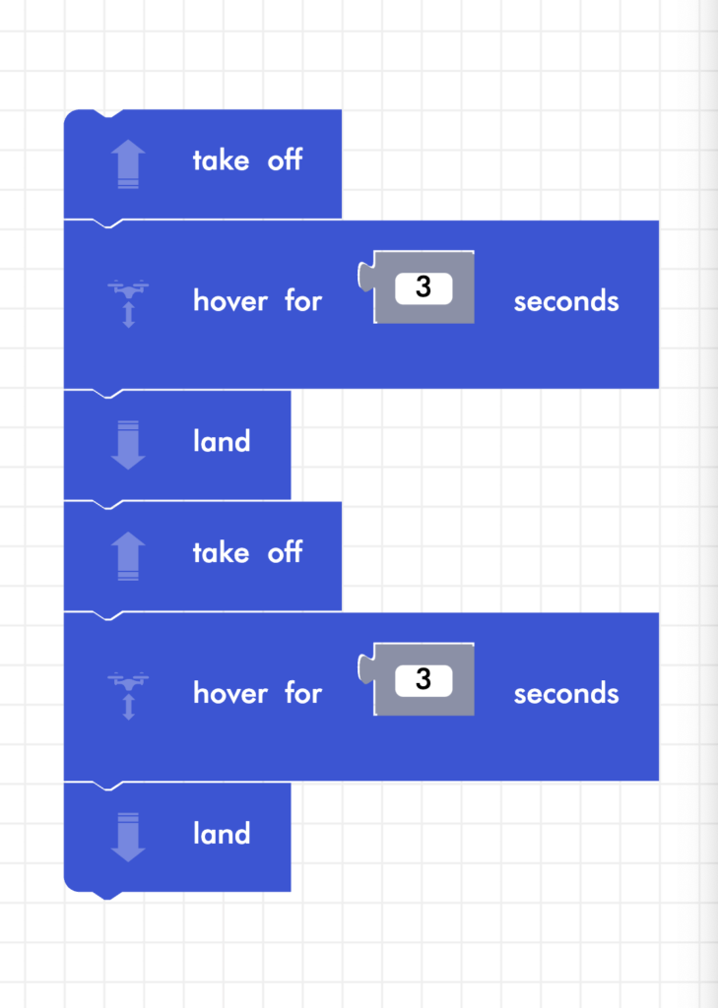The height and width of the screenshot is (1008, 718).
Task: Select the last "land" block label
Action: [x=222, y=834]
